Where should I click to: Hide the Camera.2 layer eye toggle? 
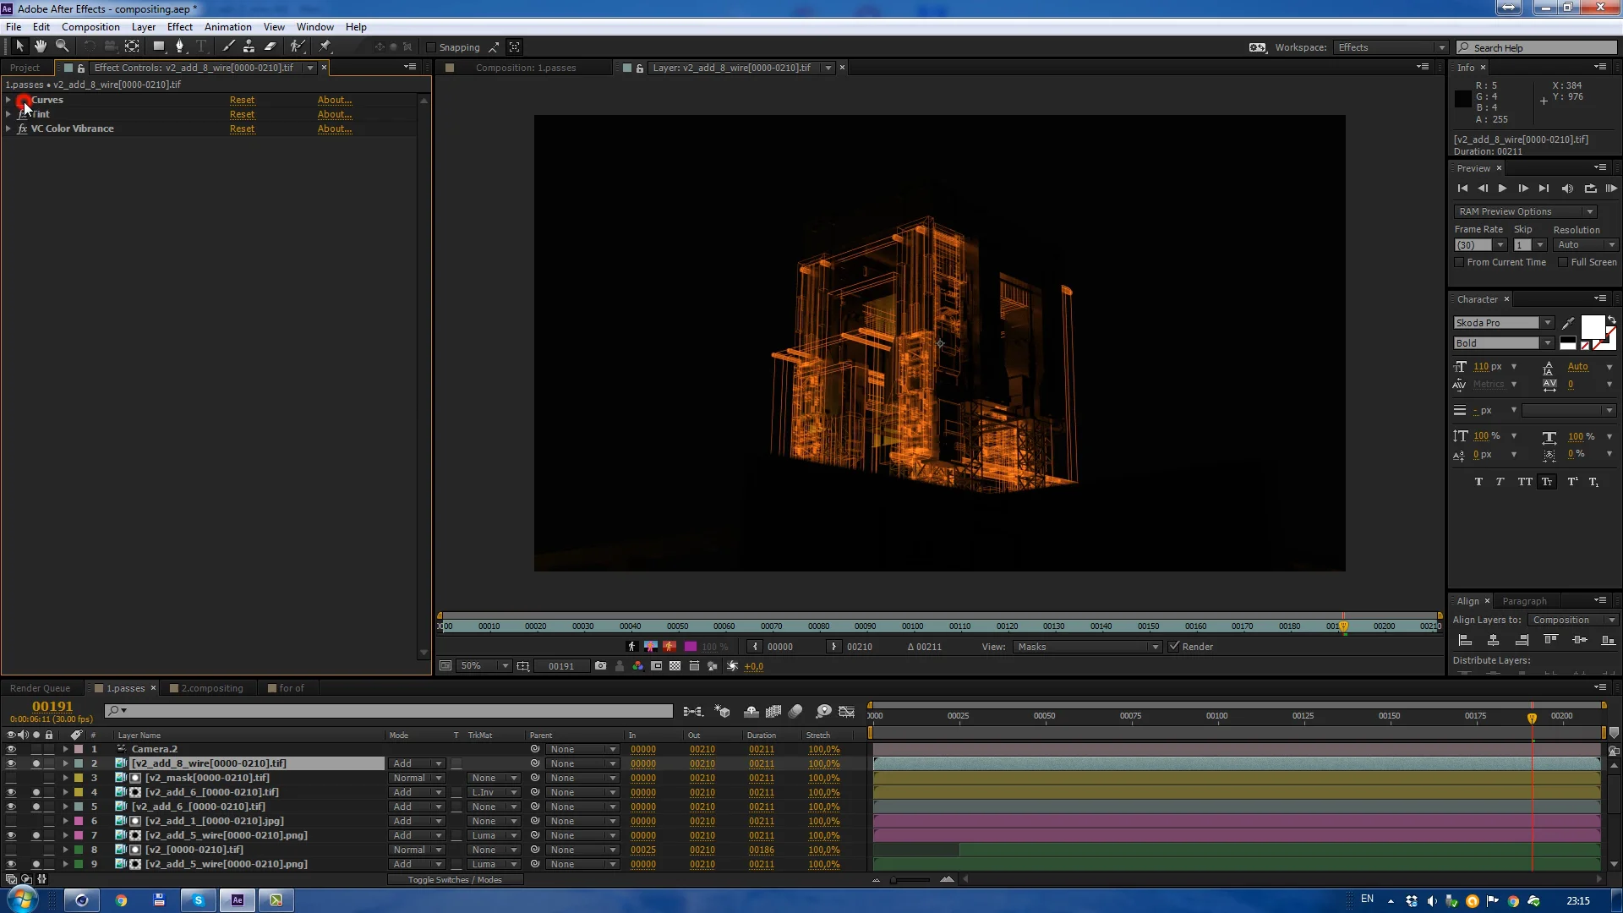coord(11,749)
